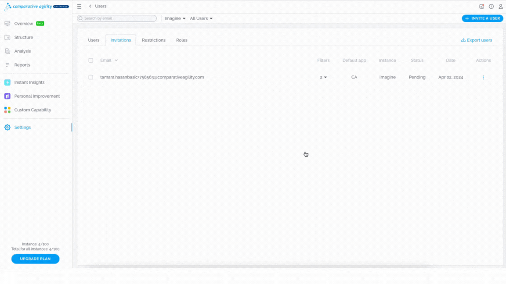Viewport: 506px width, 284px height.
Task: Open Analysis in the sidebar
Action: tap(22, 51)
